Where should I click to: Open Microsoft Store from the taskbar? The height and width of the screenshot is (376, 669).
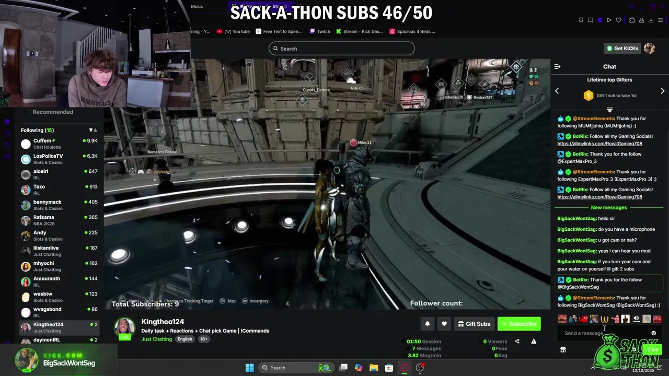coord(389,368)
